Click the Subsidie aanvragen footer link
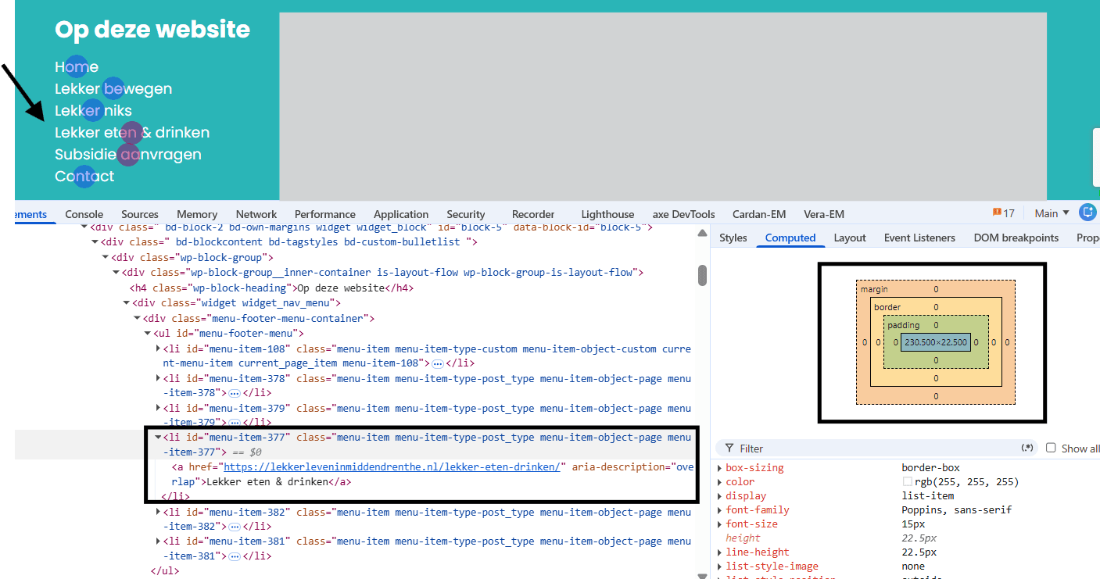Screen dimensions: 1100x579 coord(128,155)
